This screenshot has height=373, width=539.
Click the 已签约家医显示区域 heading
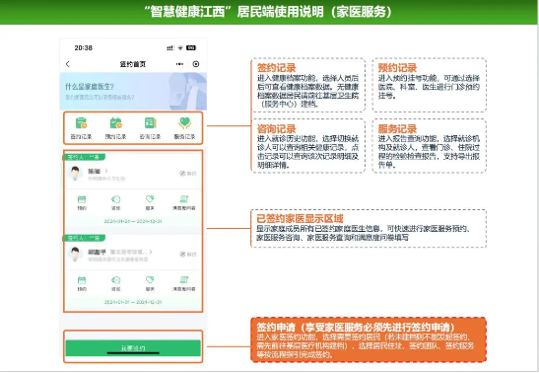pyautogui.click(x=300, y=218)
